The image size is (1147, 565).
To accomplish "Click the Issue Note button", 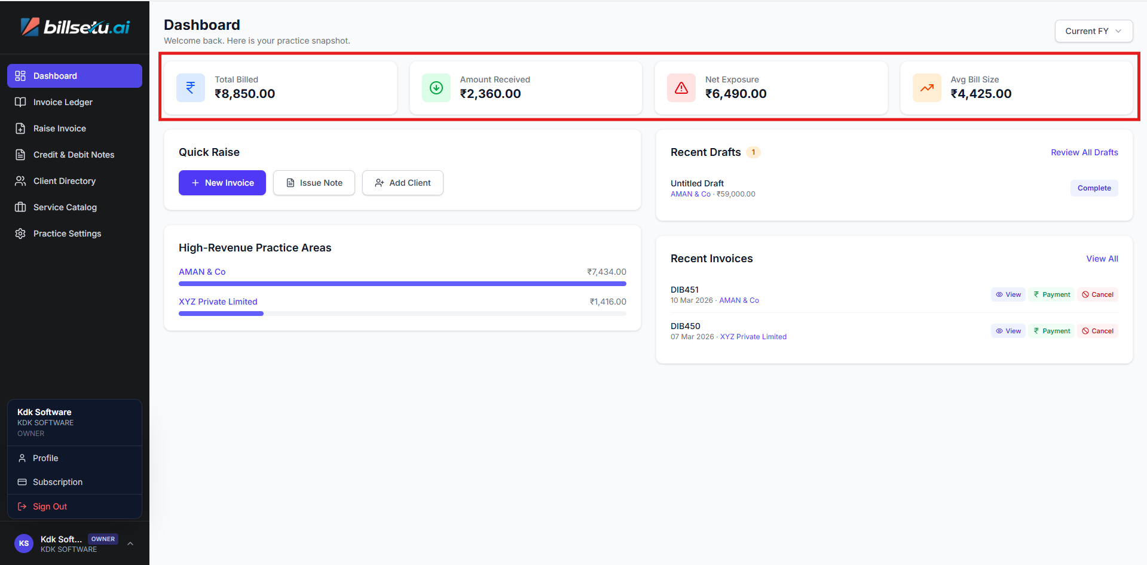I will tap(314, 183).
